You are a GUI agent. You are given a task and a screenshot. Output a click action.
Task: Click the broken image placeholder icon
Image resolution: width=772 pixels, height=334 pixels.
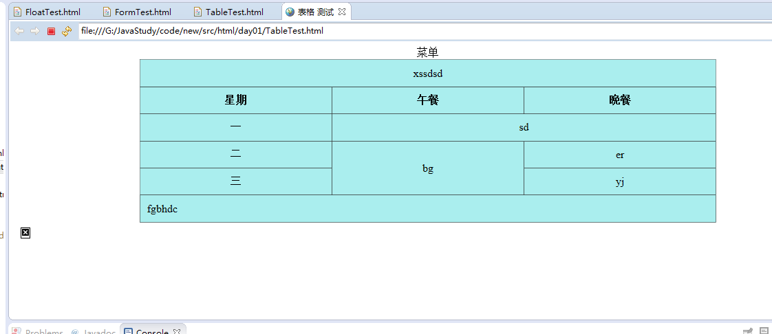[x=25, y=233]
